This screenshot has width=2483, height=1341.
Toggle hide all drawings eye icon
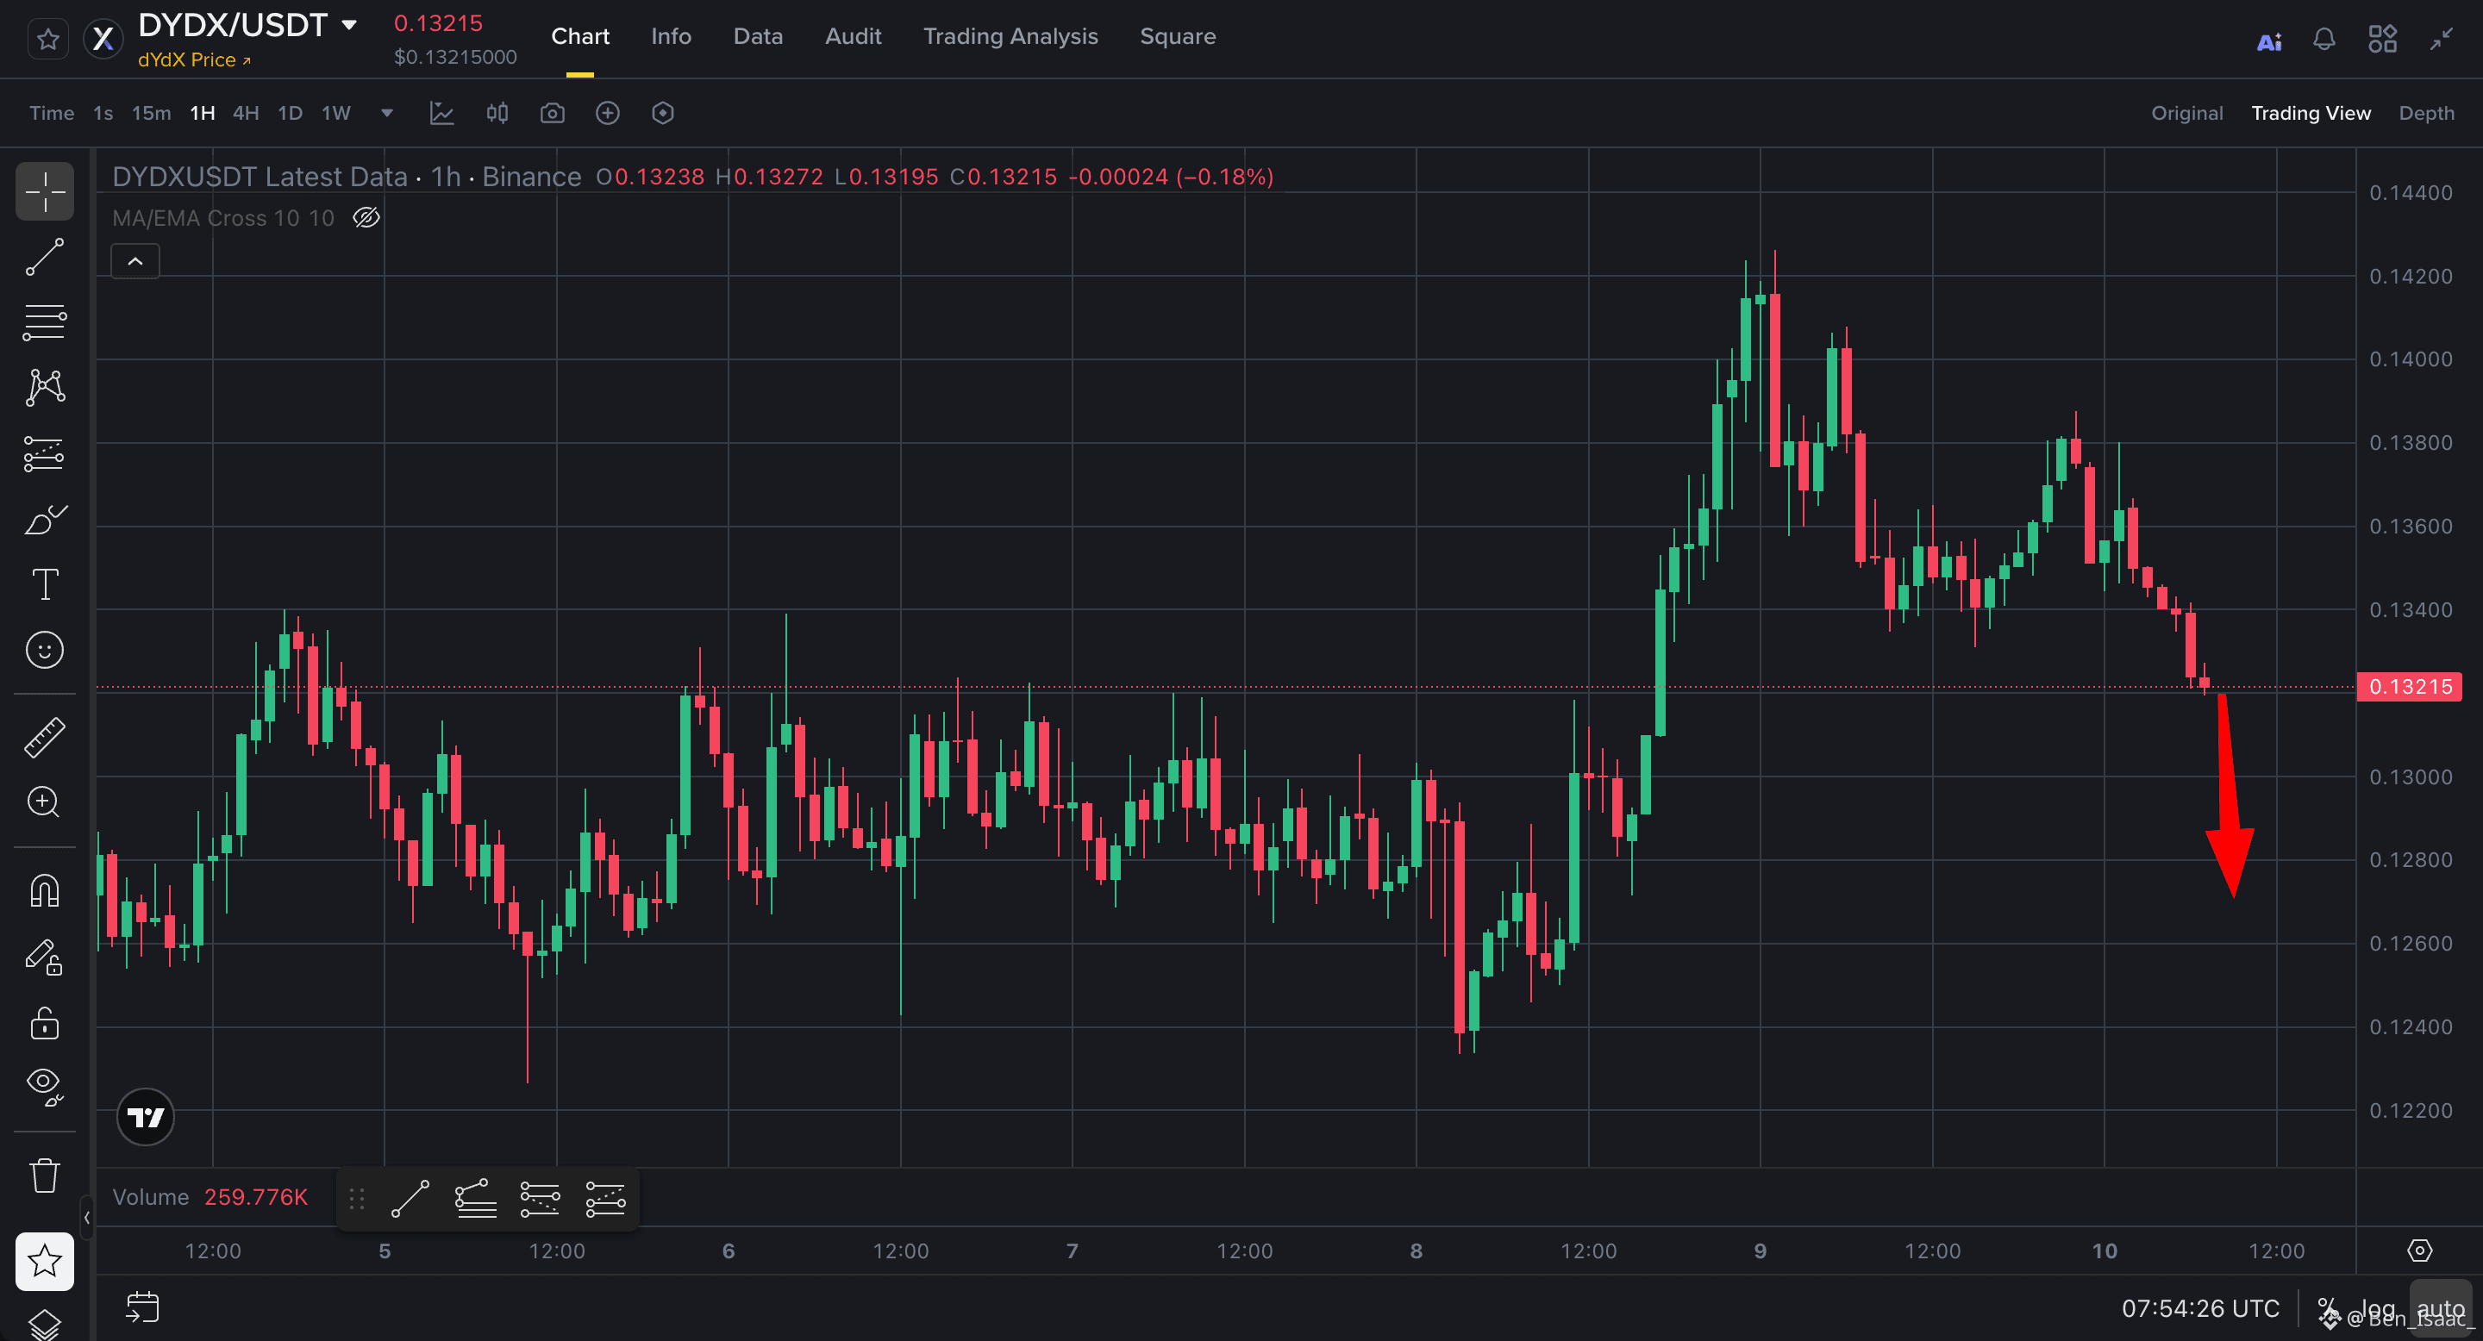pyautogui.click(x=44, y=1087)
